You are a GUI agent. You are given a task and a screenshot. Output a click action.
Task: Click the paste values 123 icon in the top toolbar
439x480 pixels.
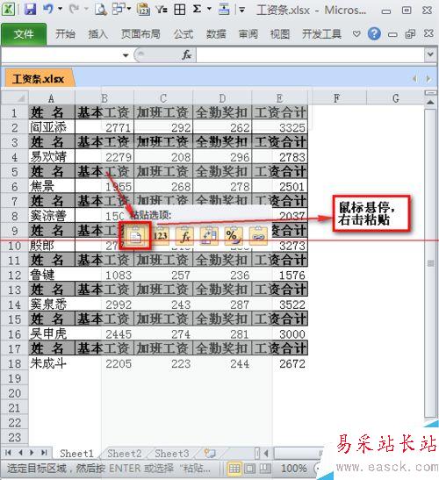[x=143, y=9]
